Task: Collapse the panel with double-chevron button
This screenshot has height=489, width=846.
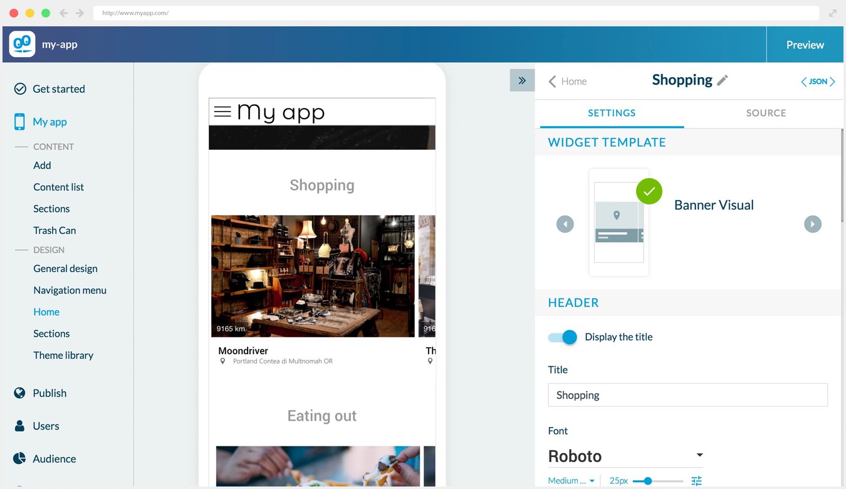Action: coord(522,80)
